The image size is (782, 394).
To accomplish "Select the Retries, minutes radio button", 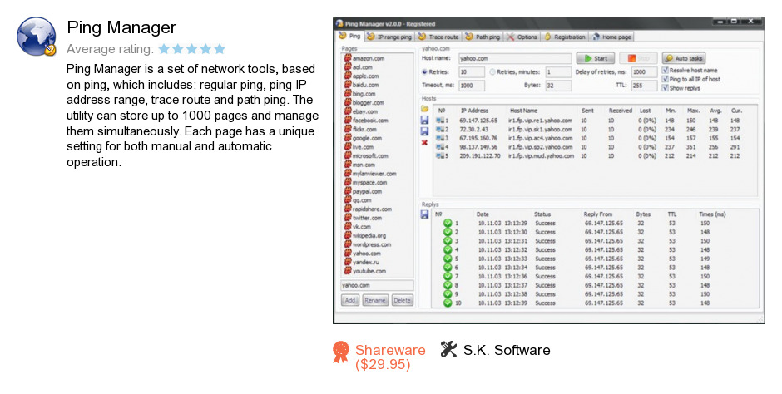I will click(x=492, y=72).
